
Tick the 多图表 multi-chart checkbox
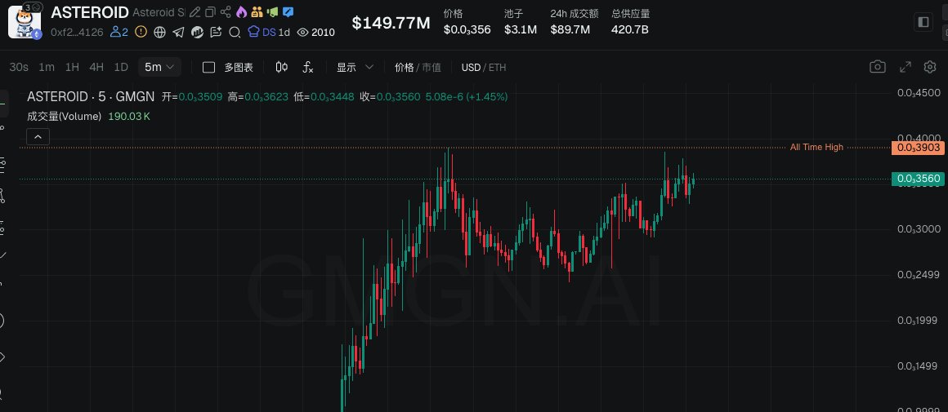pos(208,68)
